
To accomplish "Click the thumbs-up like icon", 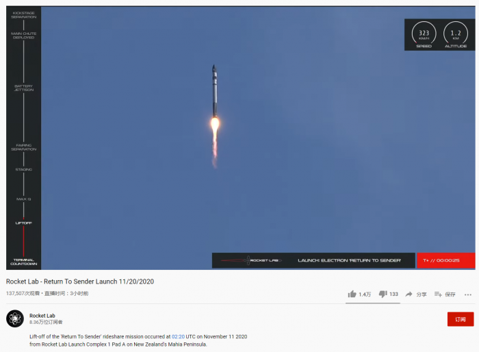I will [352, 294].
